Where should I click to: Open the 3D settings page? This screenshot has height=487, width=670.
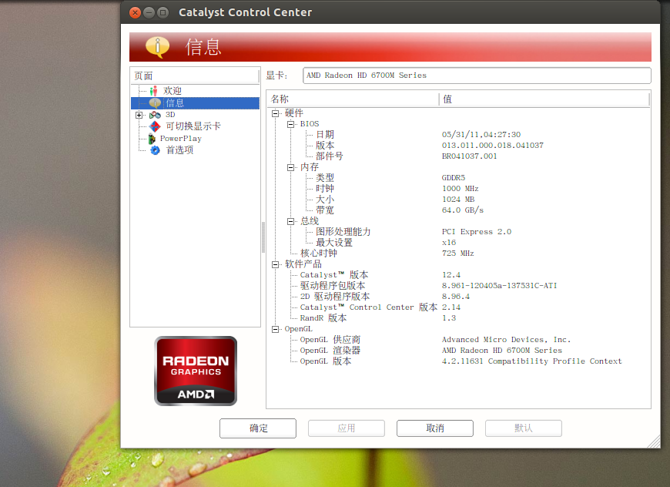point(170,115)
